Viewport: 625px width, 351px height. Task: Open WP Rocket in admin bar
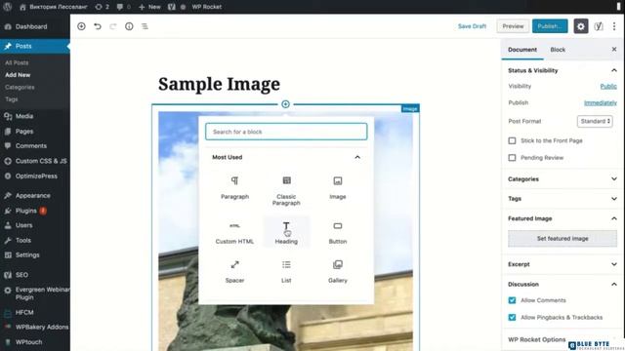(206, 7)
